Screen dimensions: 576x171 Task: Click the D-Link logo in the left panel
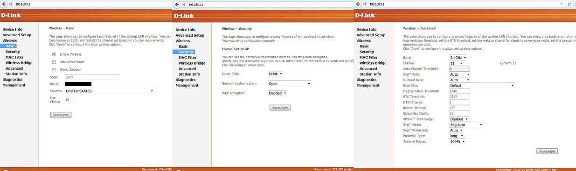pos(10,16)
